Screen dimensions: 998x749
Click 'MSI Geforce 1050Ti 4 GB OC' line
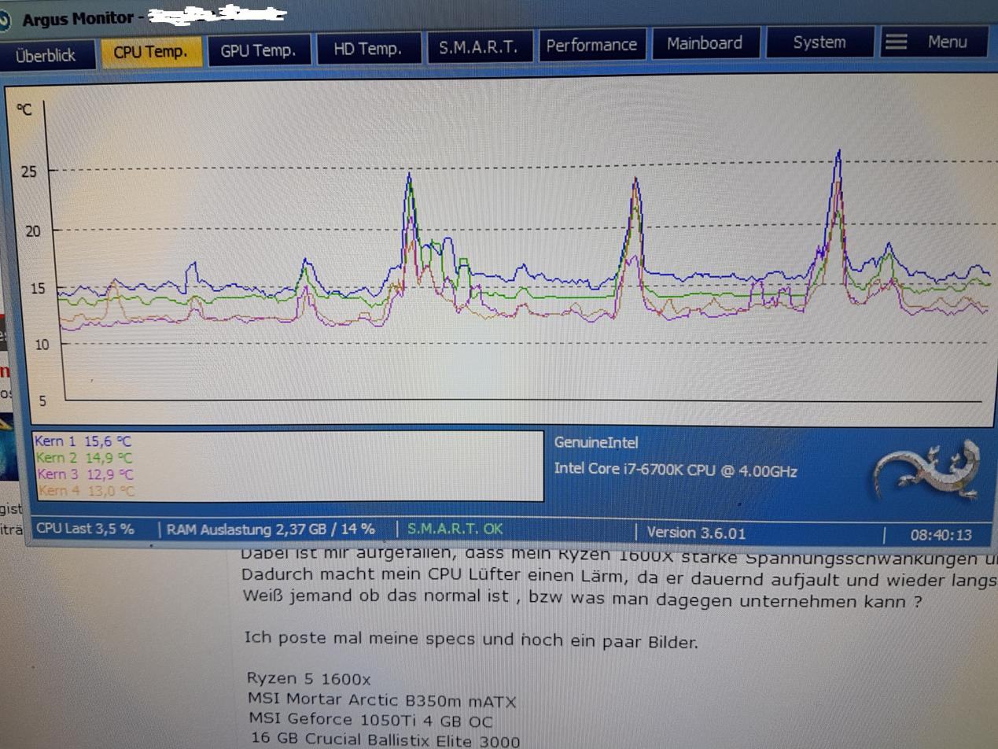pyautogui.click(x=372, y=719)
